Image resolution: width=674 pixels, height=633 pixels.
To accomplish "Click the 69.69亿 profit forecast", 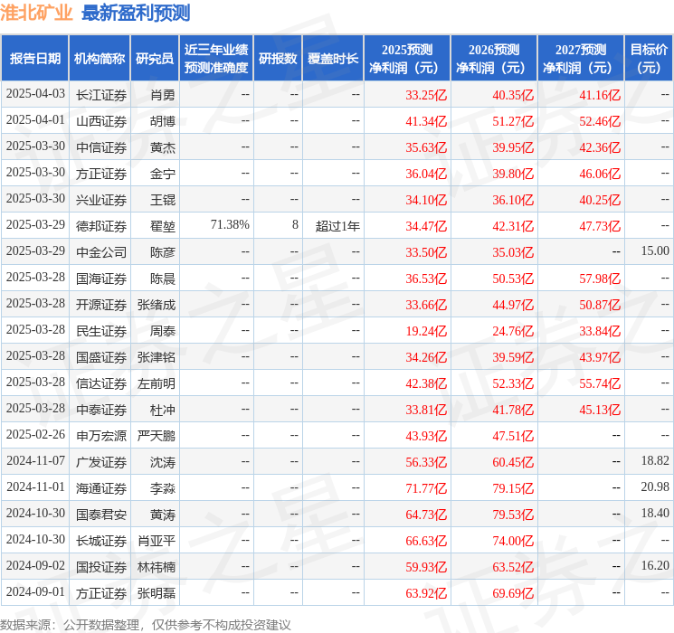I will pyautogui.click(x=513, y=593).
